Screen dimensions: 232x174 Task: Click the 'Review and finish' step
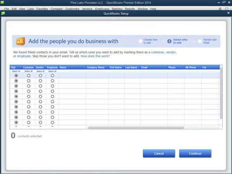[208, 41]
